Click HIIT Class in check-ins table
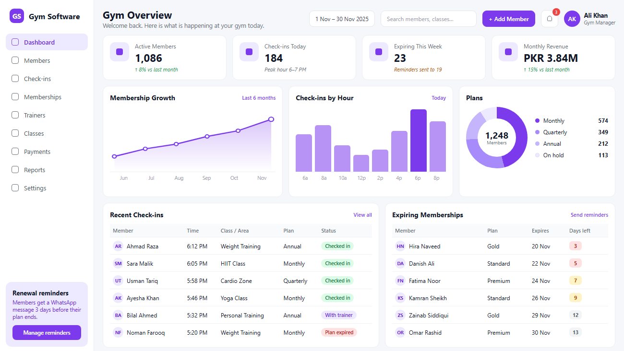 pos(233,263)
